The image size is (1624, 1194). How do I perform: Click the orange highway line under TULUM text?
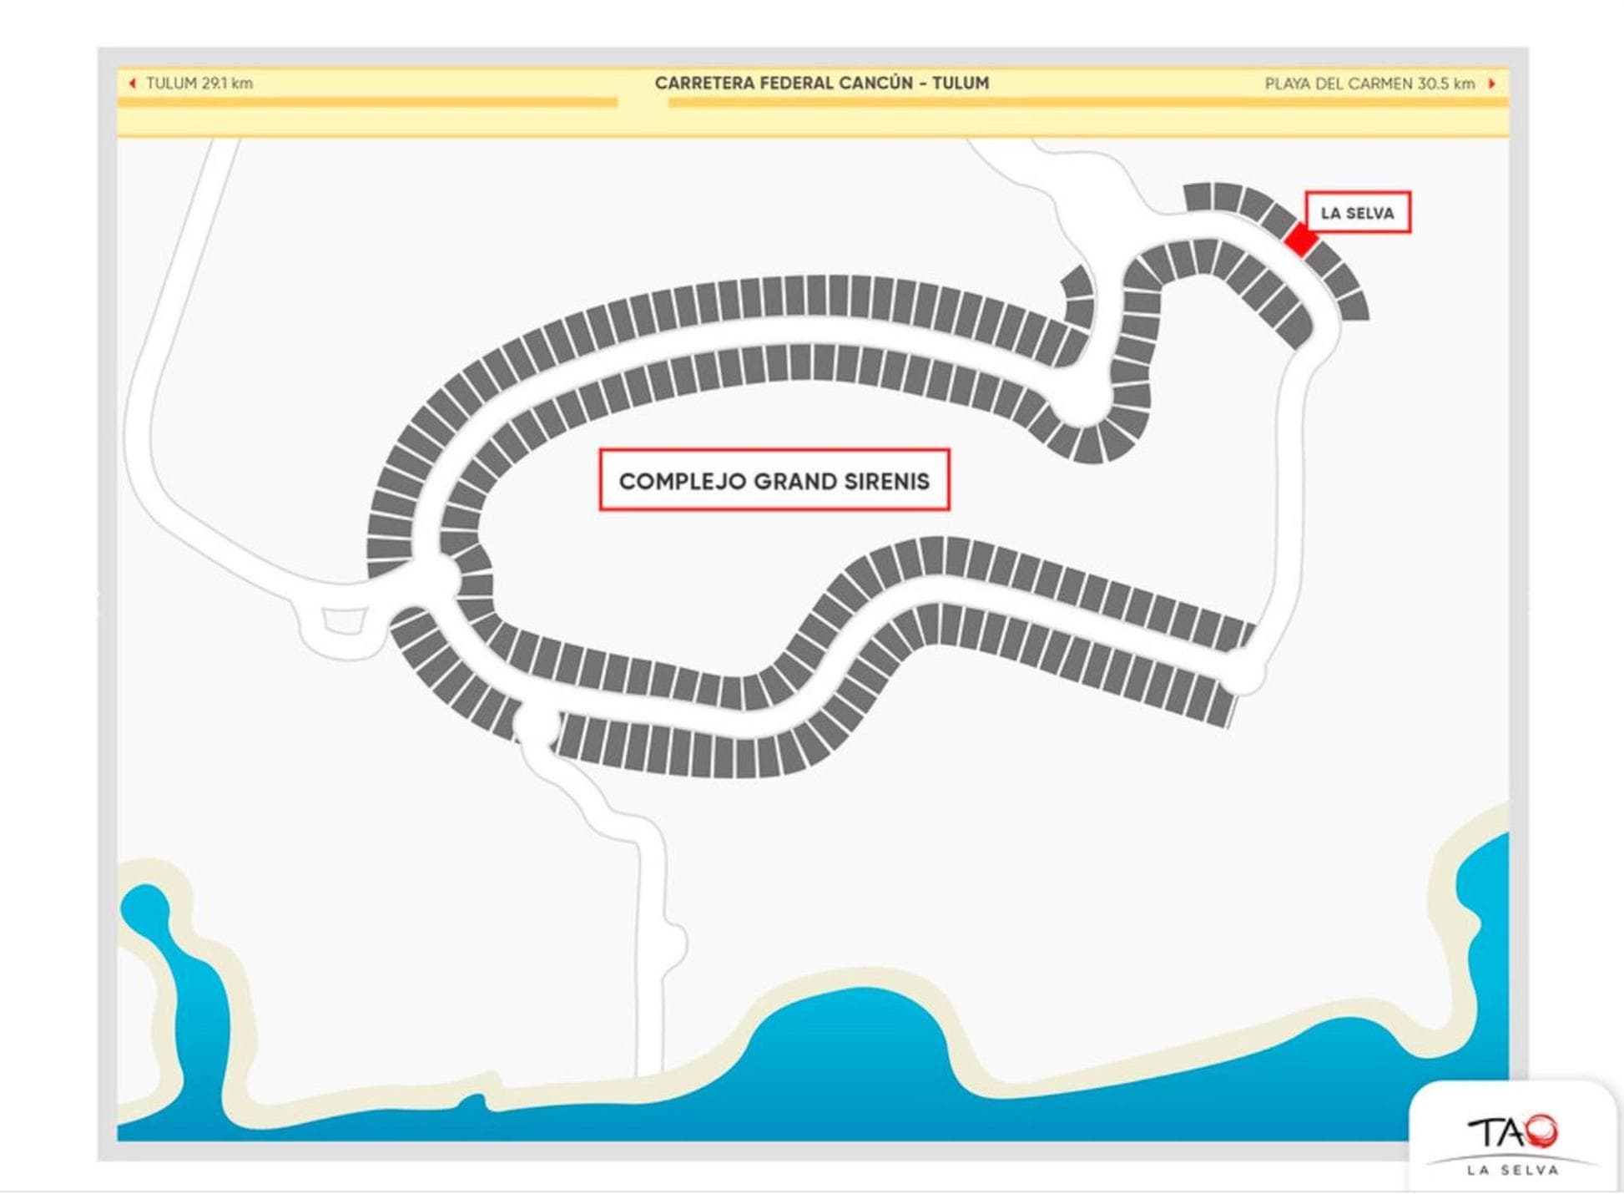pyautogui.click(x=367, y=103)
